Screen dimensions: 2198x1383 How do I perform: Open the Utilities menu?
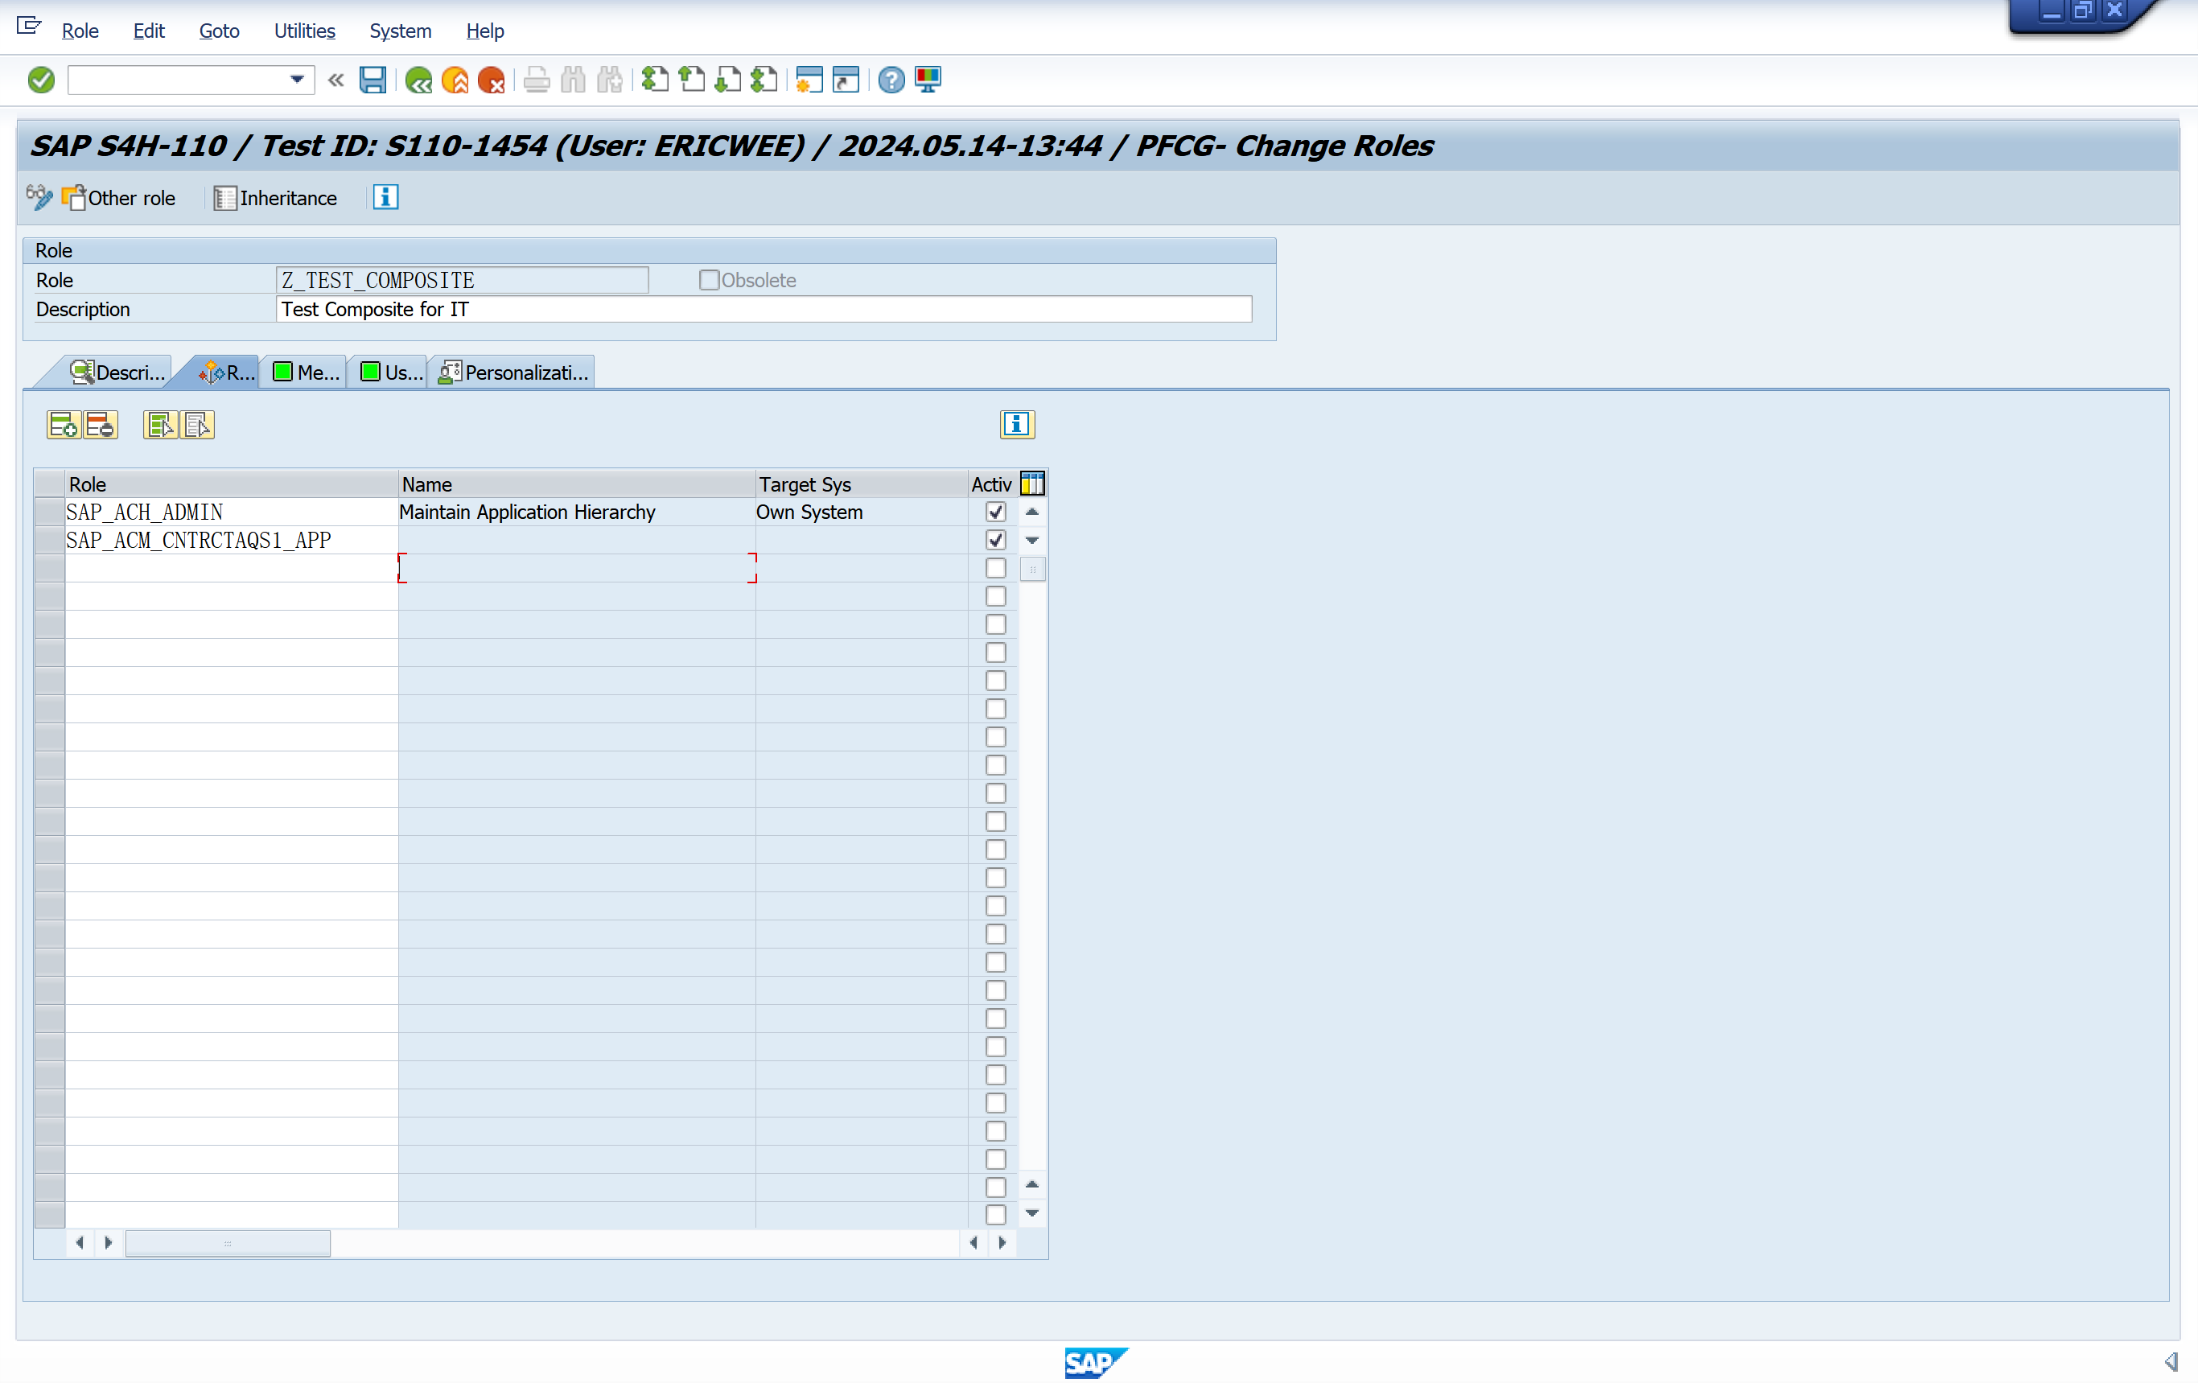tap(304, 31)
